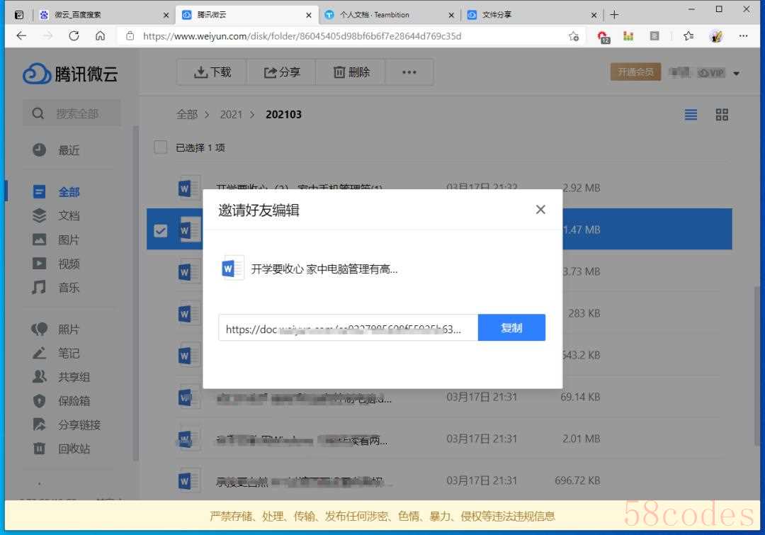Toggle the select-all checkbox beside 已选择 1 项
Viewport: 765px width, 535px height.
click(161, 147)
